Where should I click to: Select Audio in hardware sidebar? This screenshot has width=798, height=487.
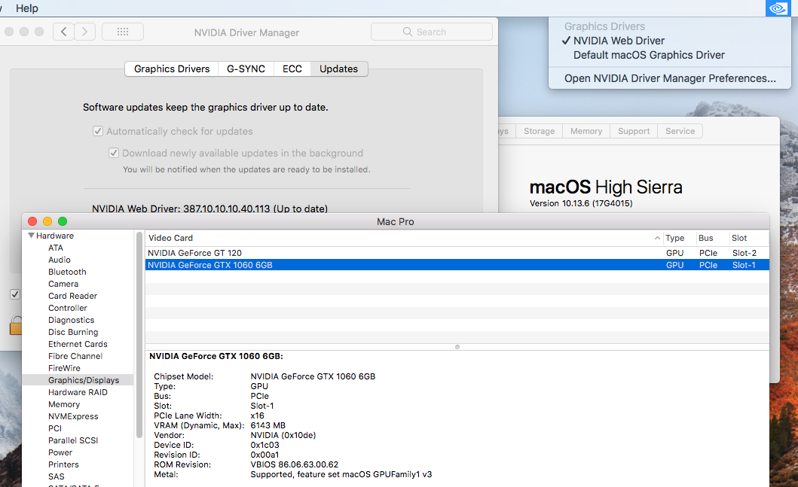(59, 260)
